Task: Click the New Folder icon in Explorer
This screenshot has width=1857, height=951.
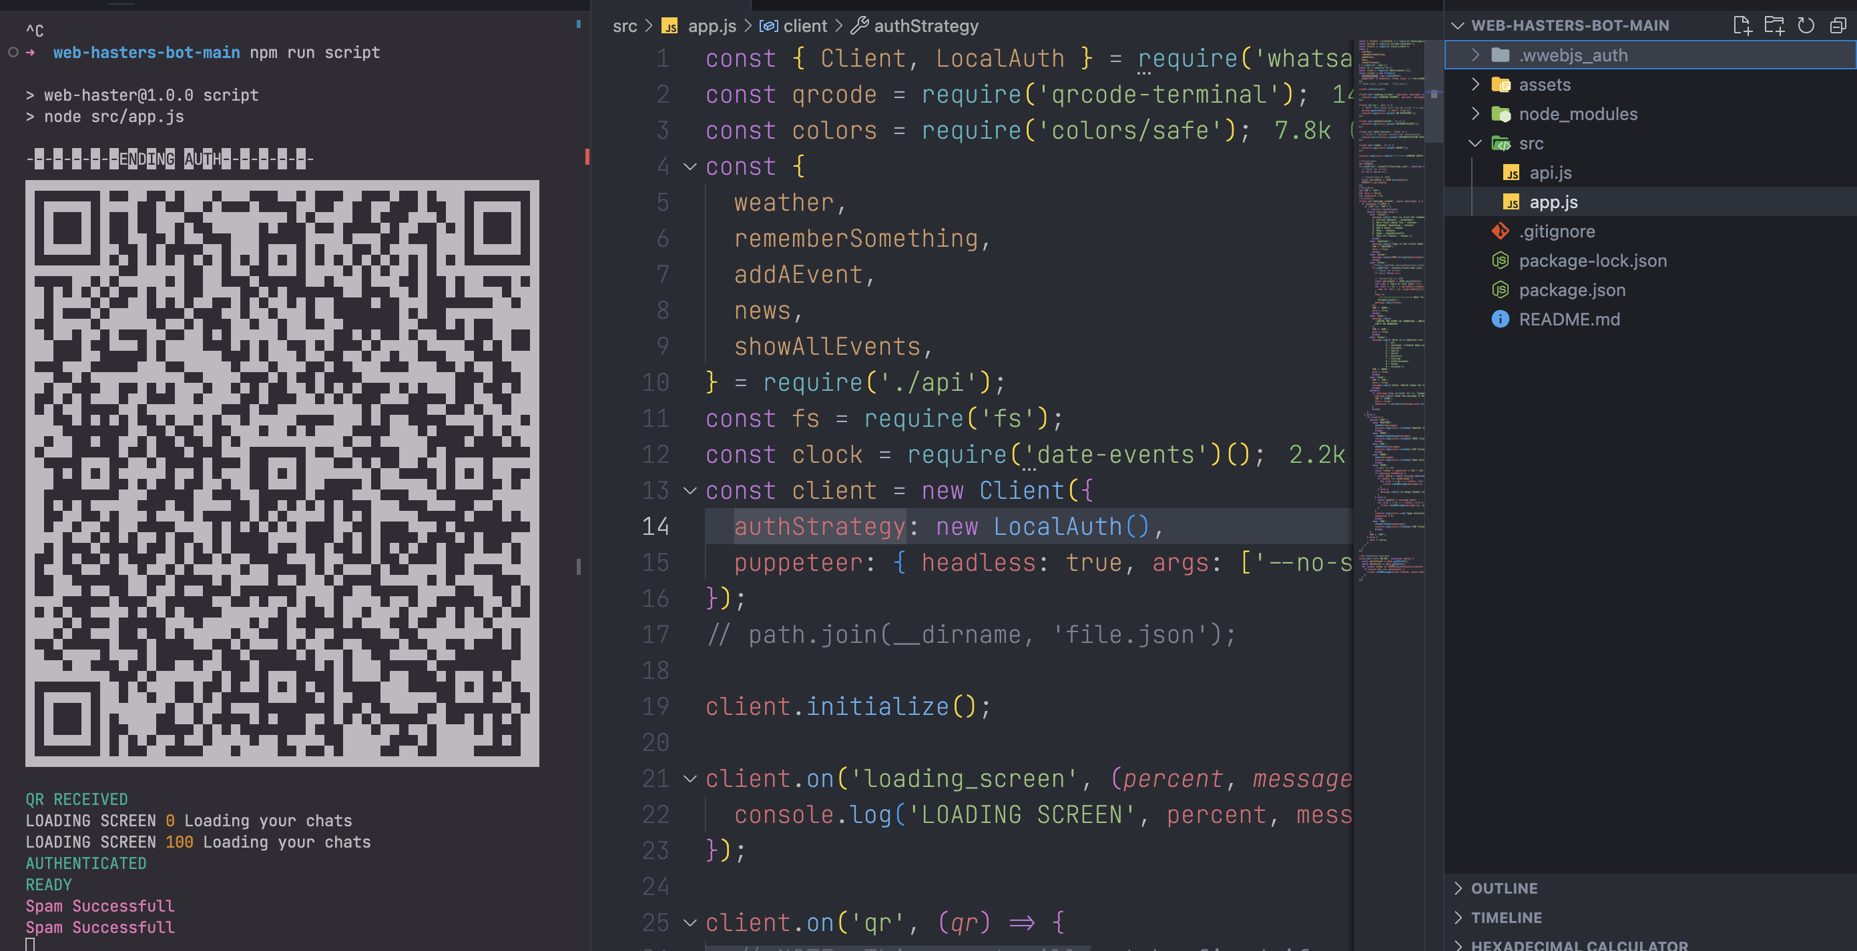Action: [1775, 25]
